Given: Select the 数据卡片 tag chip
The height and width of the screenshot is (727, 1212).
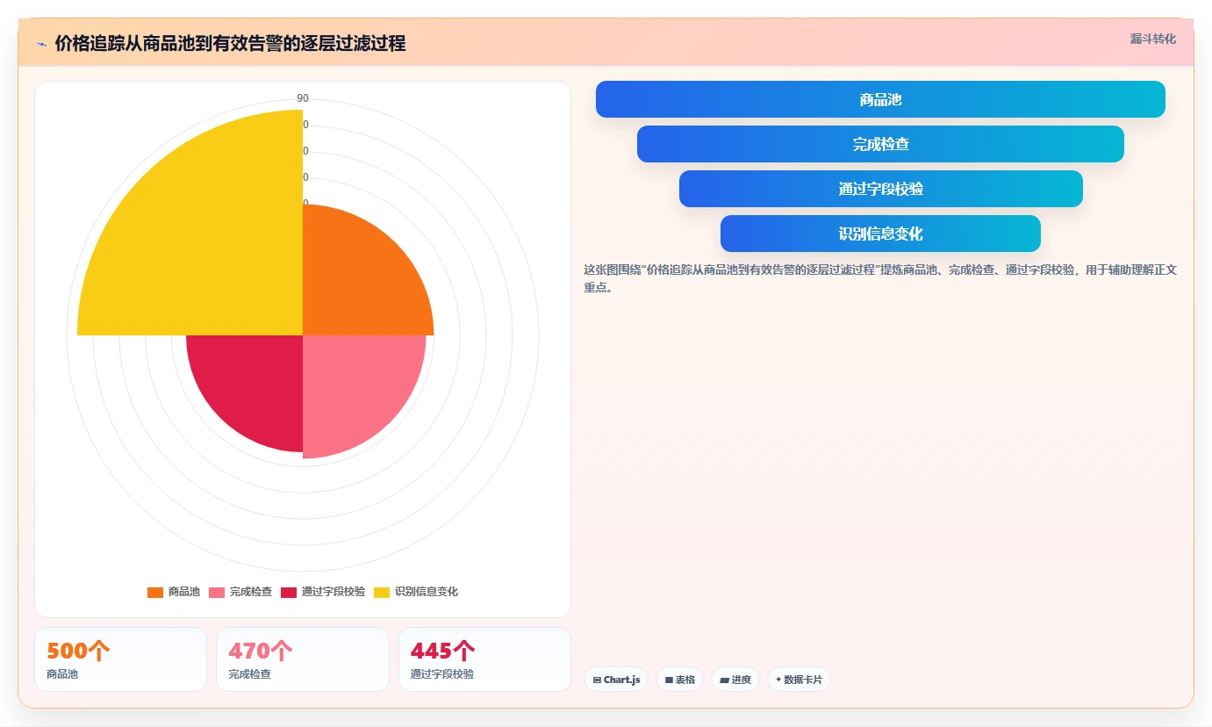Looking at the screenshot, I should tap(799, 680).
